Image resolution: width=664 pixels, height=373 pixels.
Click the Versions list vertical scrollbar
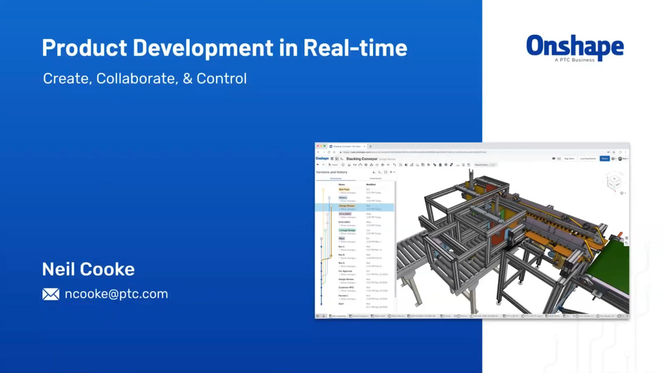pyautogui.click(x=395, y=238)
